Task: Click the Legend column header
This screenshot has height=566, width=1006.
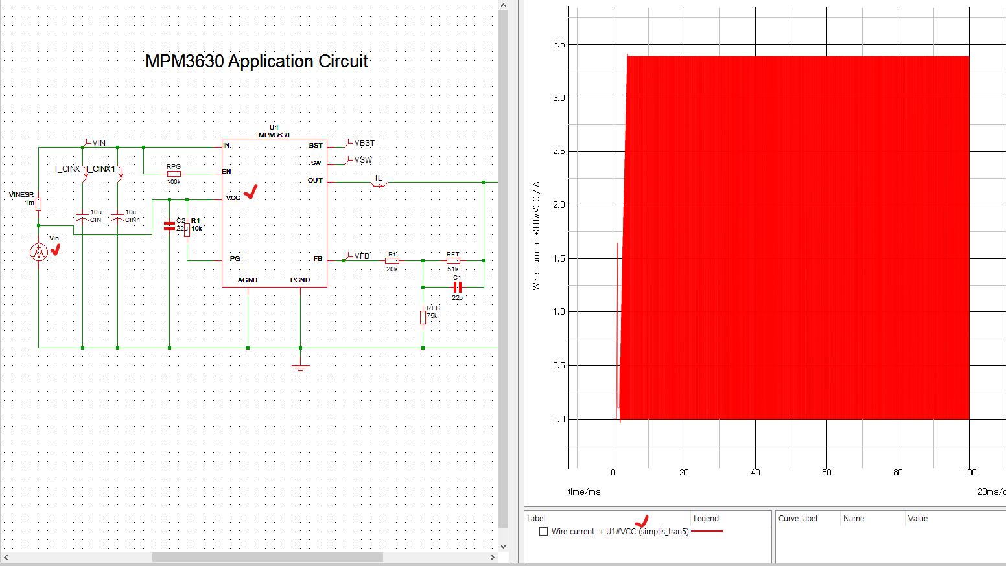Action: 706,519
